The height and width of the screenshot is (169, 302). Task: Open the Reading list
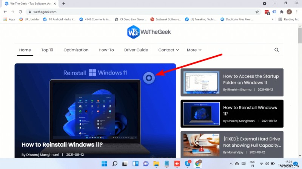pos(288,19)
